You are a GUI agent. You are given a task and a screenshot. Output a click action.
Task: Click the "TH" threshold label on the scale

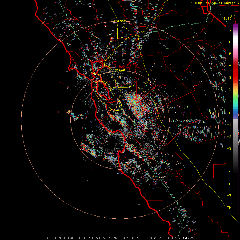click(x=229, y=208)
